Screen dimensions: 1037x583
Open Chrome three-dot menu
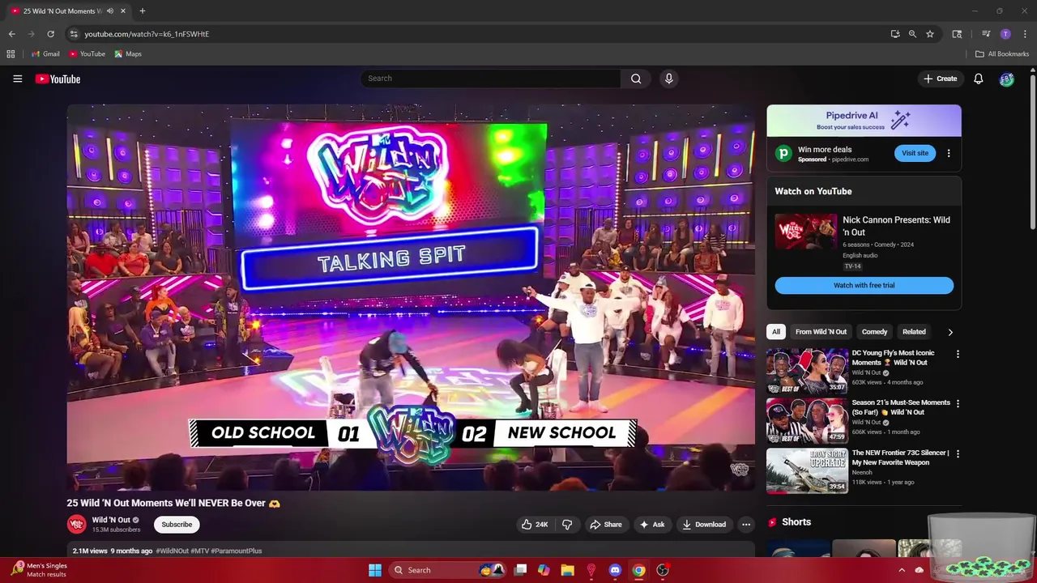pyautogui.click(x=1025, y=34)
